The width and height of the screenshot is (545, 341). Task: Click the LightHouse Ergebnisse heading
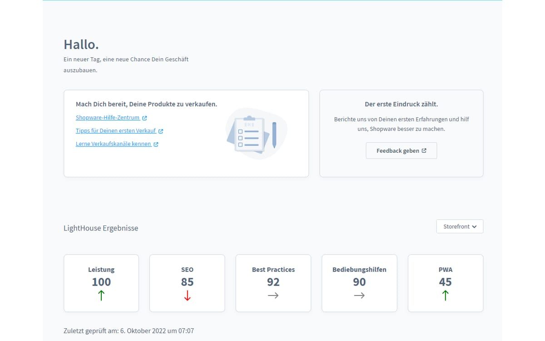pyautogui.click(x=101, y=228)
